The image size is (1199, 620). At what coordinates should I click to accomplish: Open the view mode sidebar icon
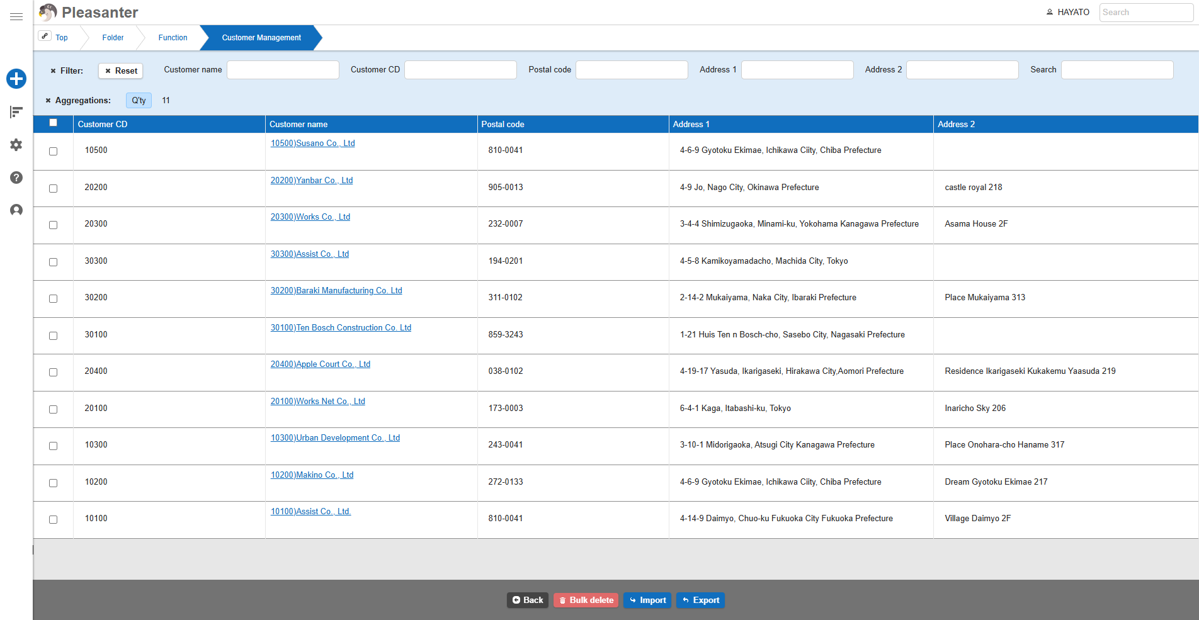pyautogui.click(x=16, y=112)
